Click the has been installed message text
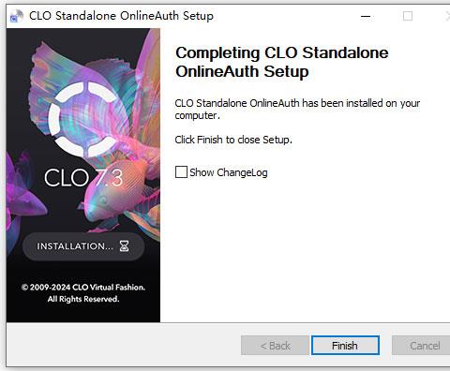The image size is (450, 371). 297,110
